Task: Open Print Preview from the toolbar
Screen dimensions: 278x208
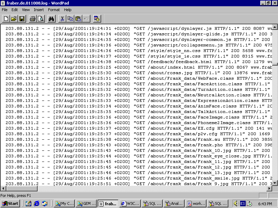Action: pos(41,19)
